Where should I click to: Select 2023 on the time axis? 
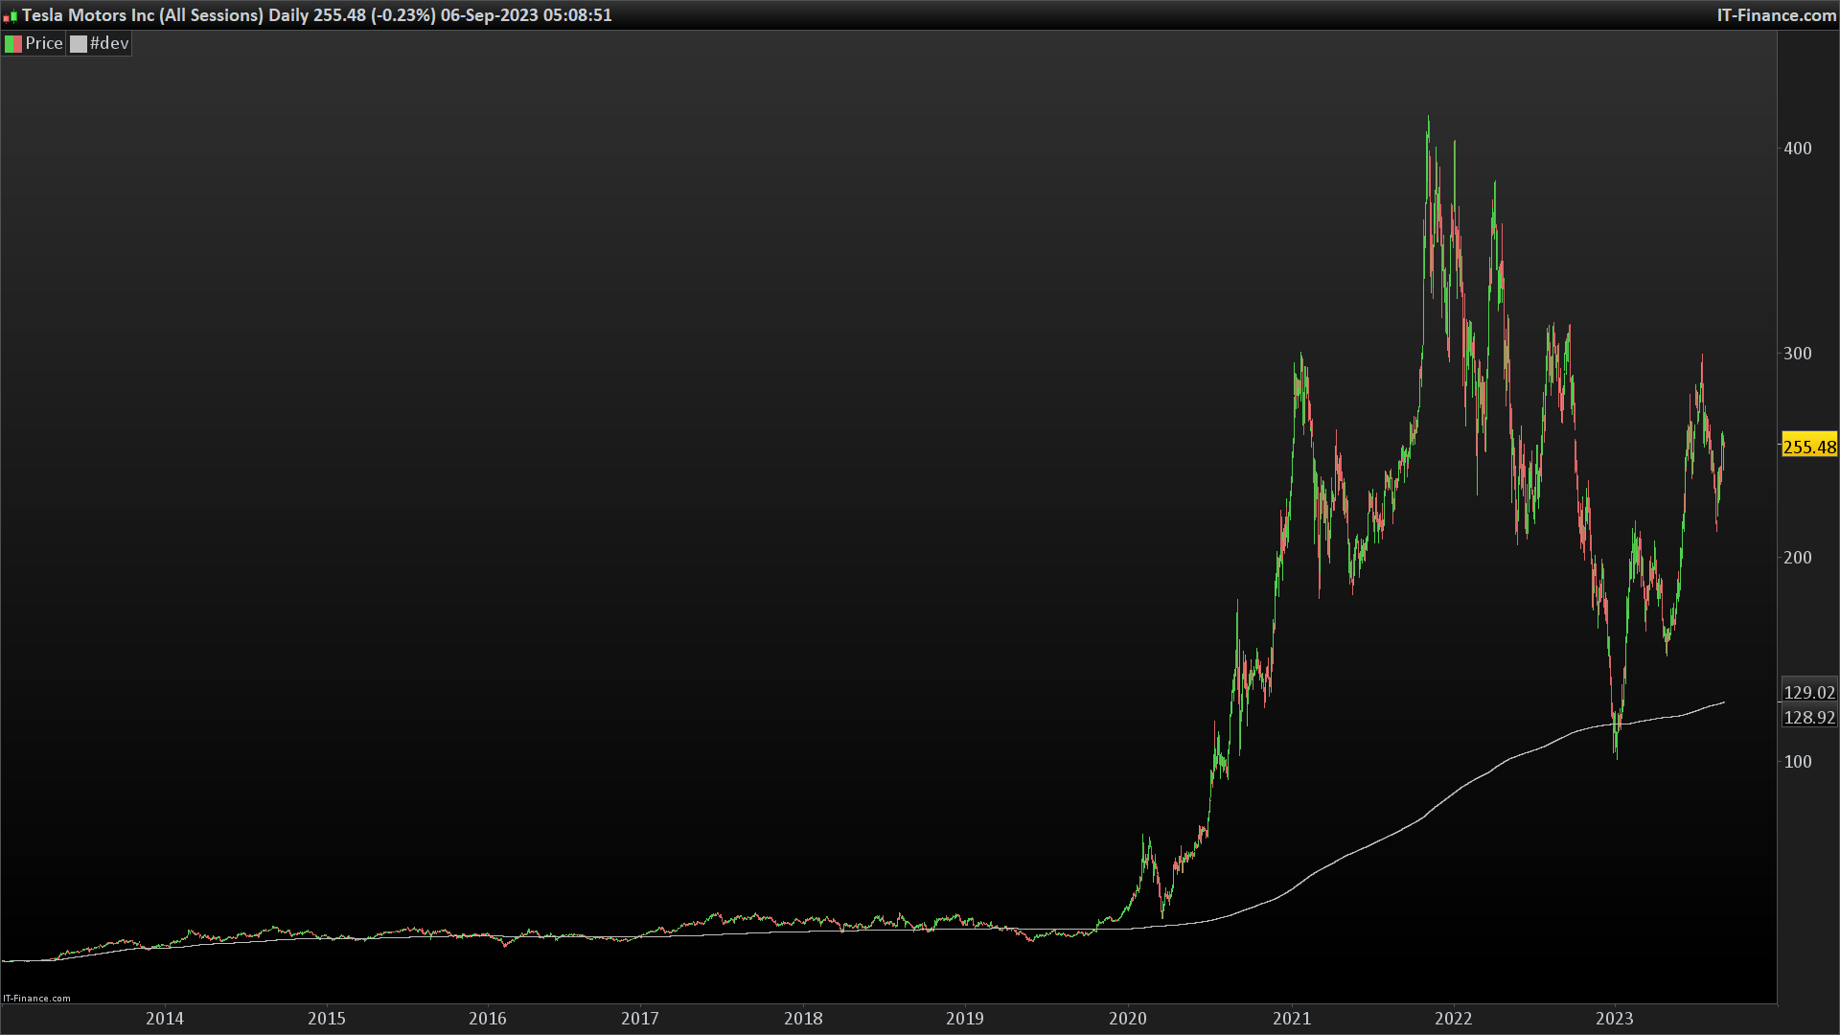coord(1614,1019)
